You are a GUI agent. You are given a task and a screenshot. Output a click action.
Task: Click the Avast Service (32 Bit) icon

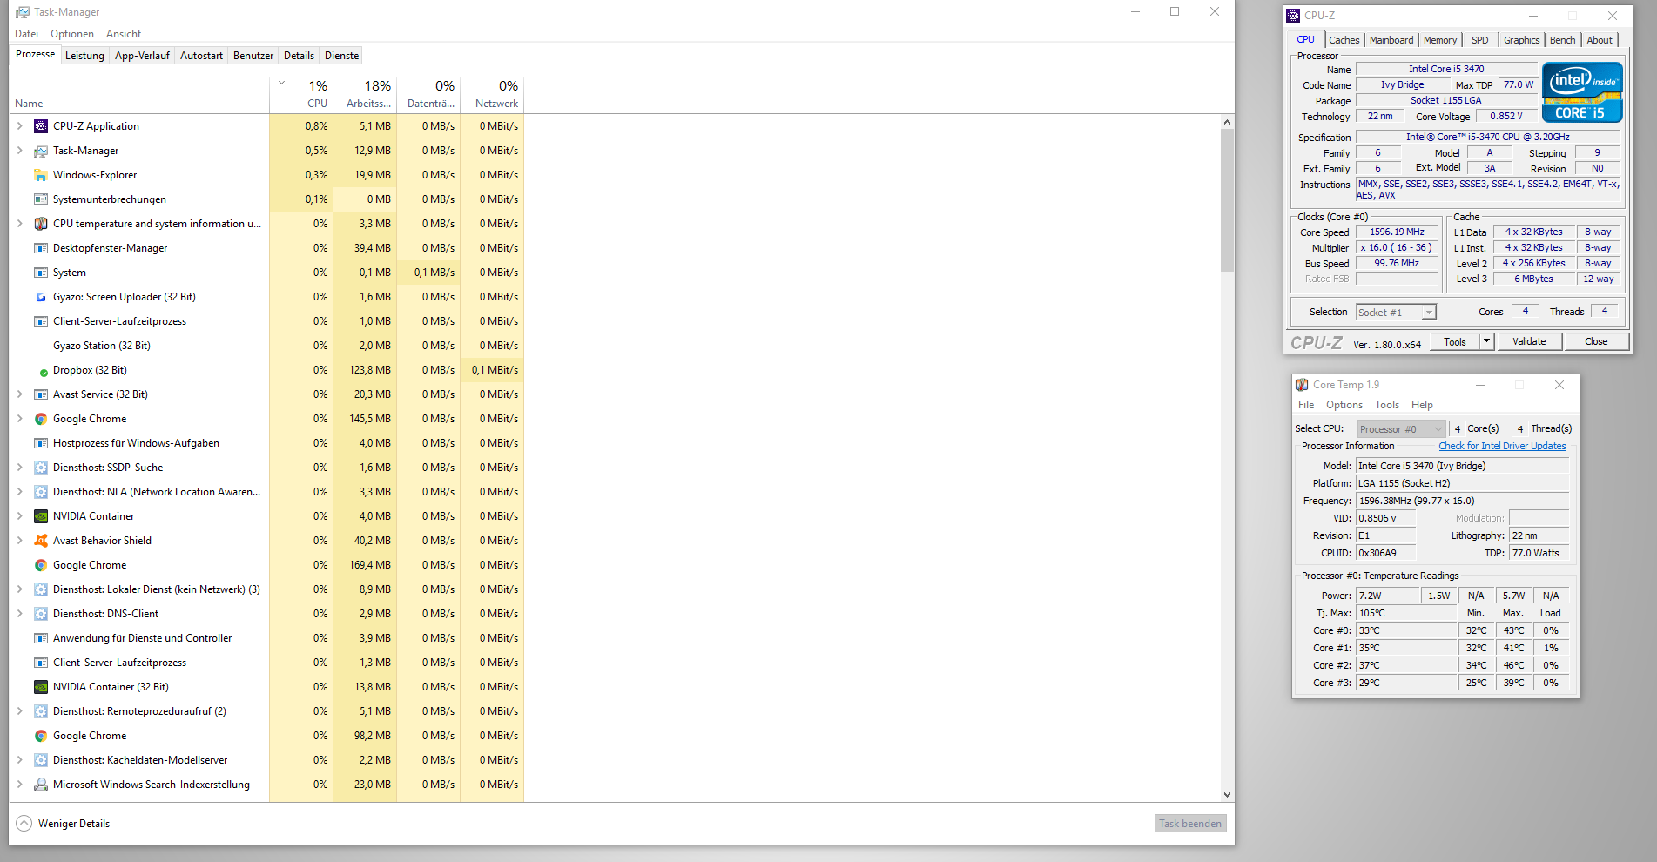41,394
